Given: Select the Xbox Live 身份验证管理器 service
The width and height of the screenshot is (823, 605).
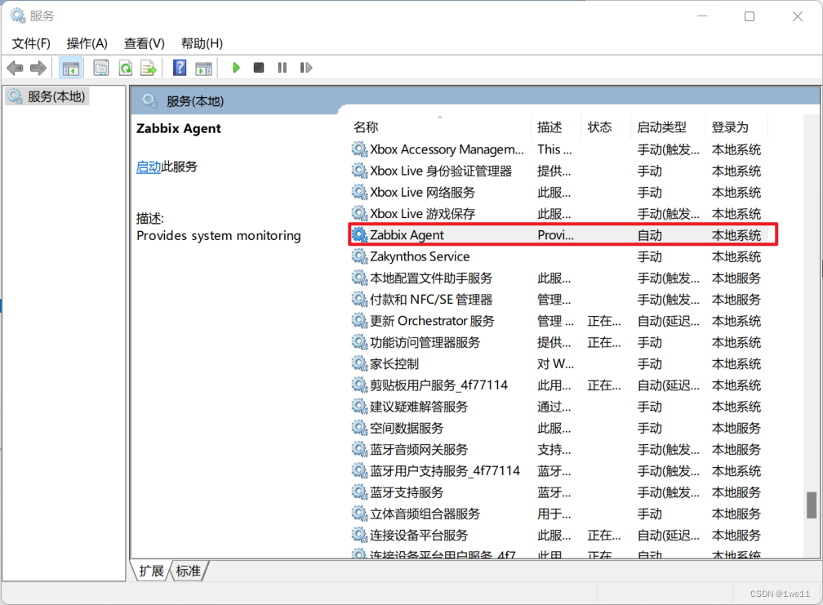Looking at the screenshot, I should [559, 171].
